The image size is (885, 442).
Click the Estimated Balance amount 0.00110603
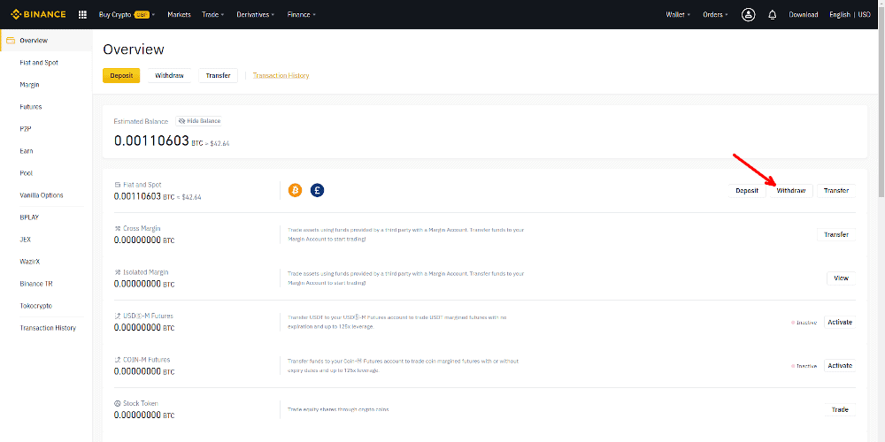(x=151, y=141)
